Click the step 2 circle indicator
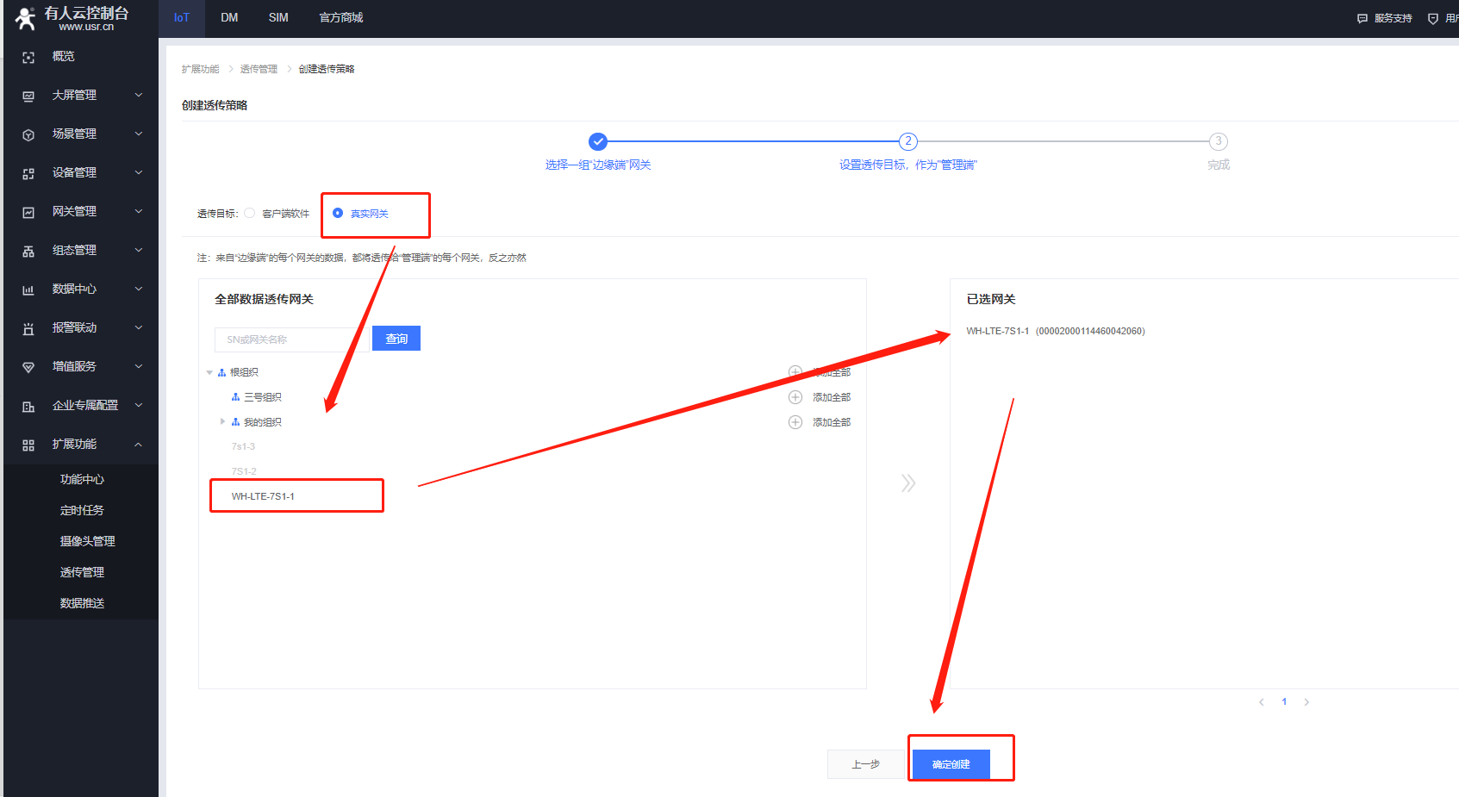 (908, 141)
